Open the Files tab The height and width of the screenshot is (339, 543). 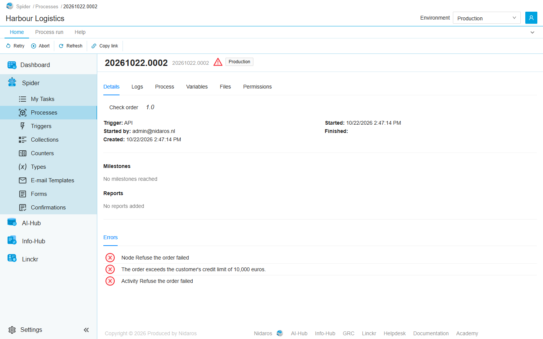[225, 87]
